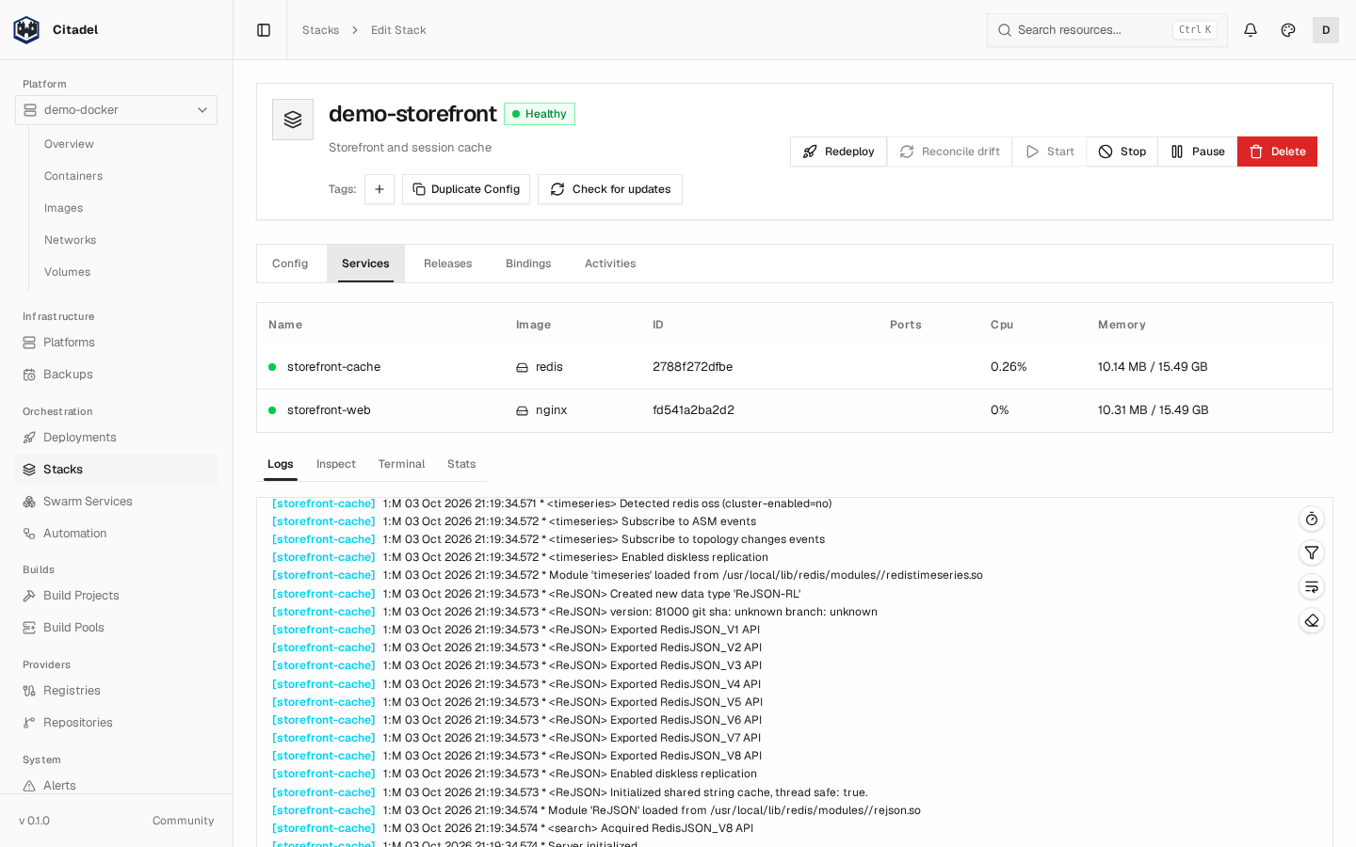Stop the stack
Image resolution: width=1356 pixels, height=847 pixels.
point(1122,152)
